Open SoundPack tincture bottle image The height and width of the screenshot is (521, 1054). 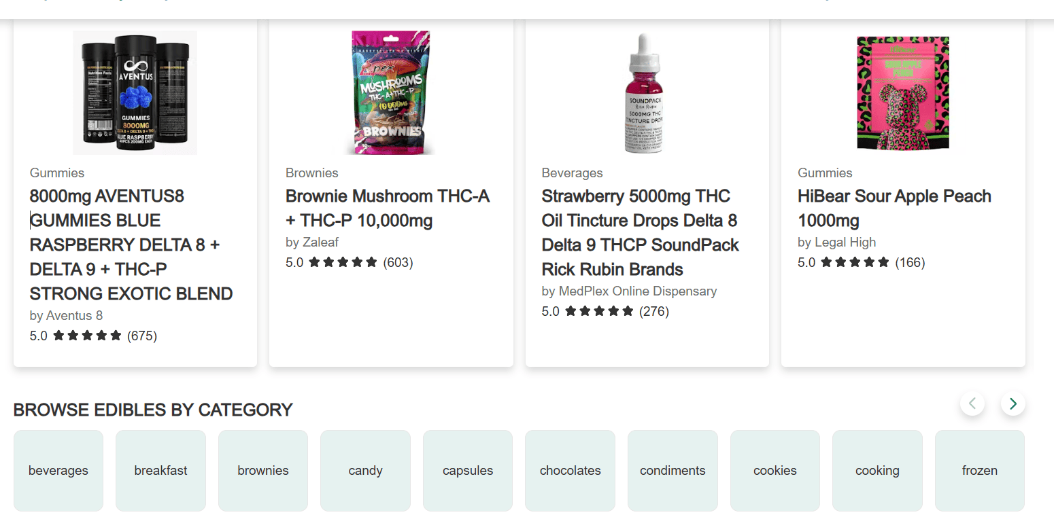643,93
